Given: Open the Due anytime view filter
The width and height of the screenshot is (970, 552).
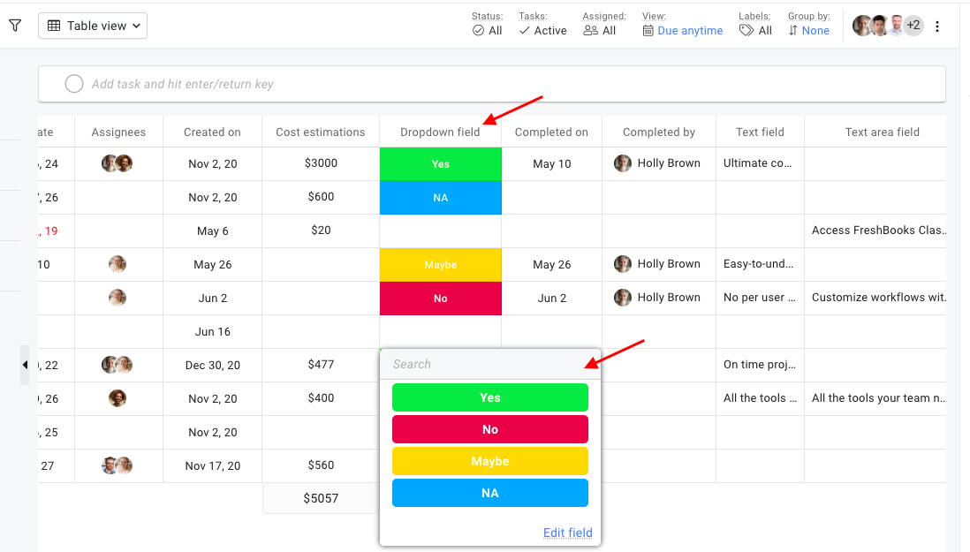Looking at the screenshot, I should [682, 31].
